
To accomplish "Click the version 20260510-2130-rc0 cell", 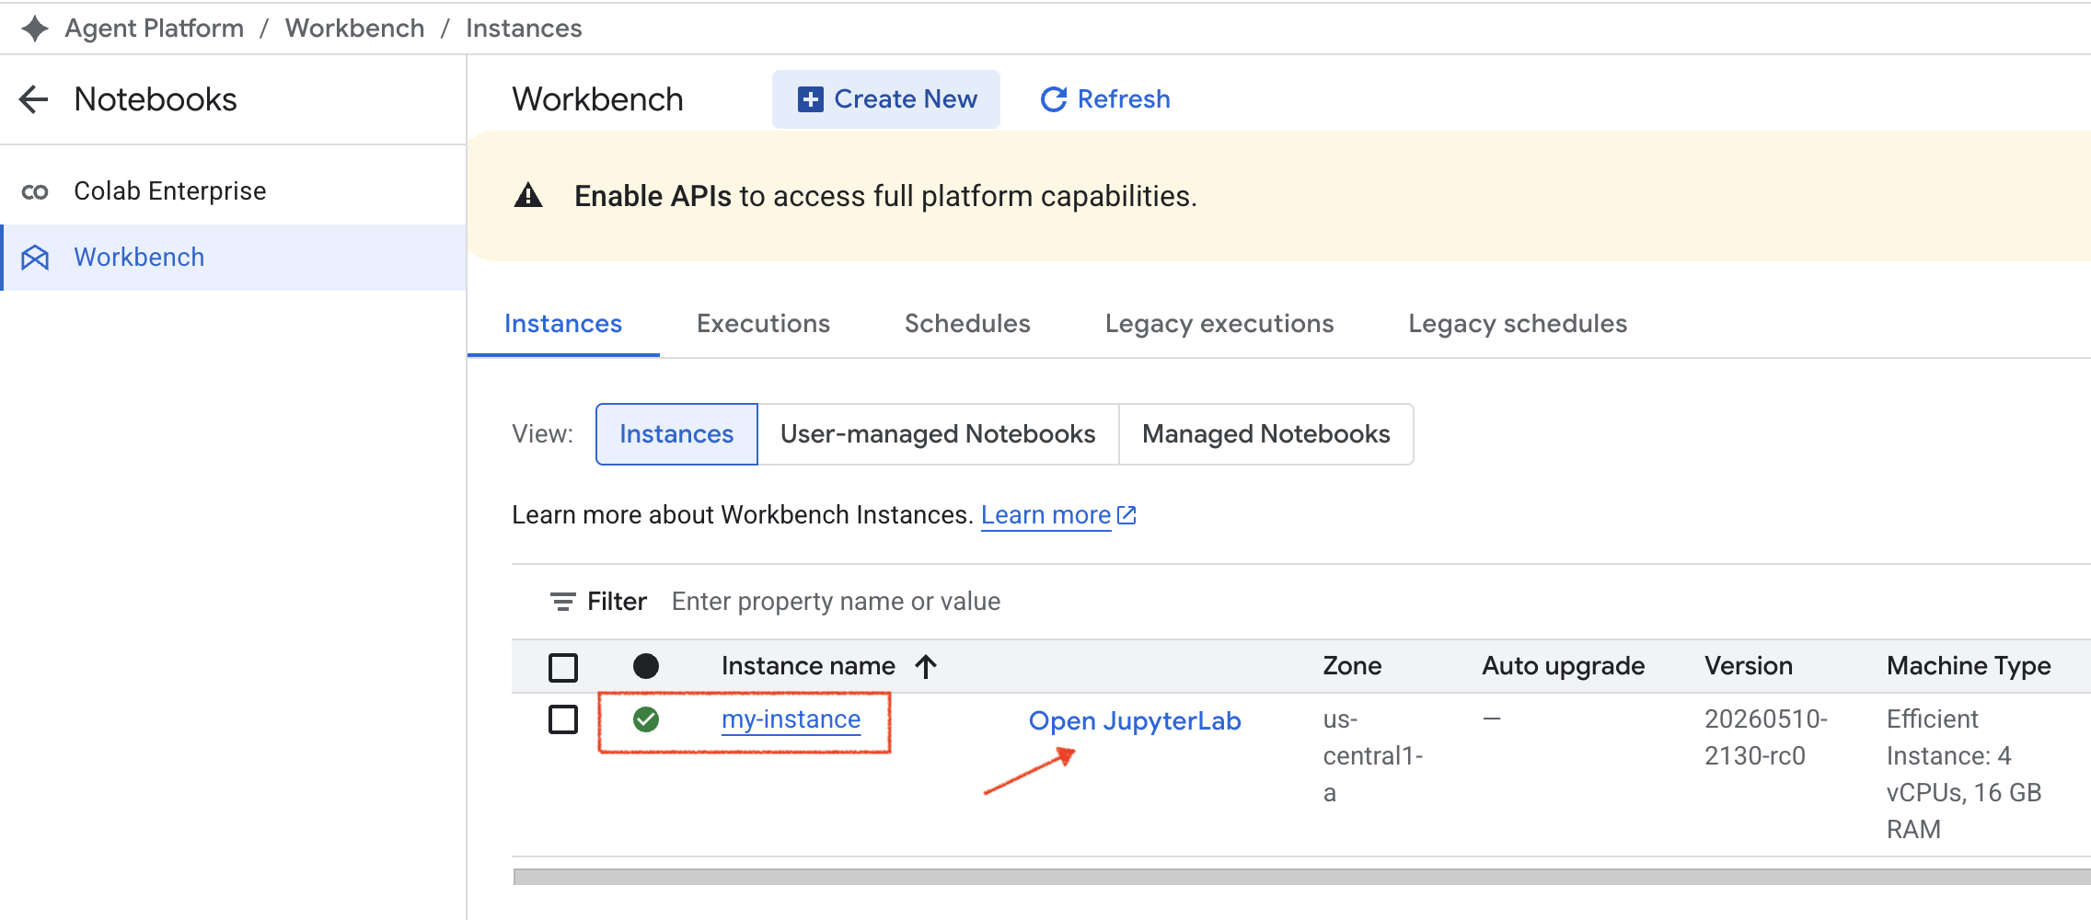I will tap(1766, 738).
